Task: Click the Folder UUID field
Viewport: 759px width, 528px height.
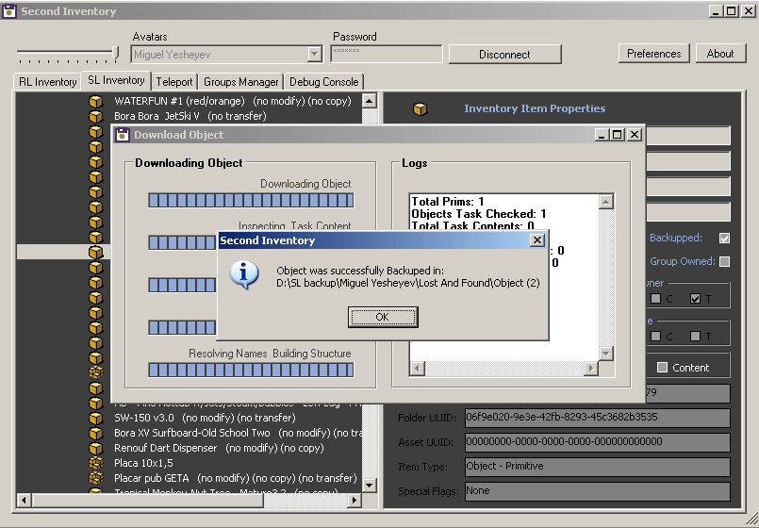Action: coord(598,418)
